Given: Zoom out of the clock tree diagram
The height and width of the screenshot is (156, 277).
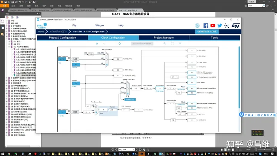Looking at the screenshot, I should click(180, 44).
